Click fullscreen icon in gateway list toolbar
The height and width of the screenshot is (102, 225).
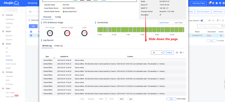point(223,21)
